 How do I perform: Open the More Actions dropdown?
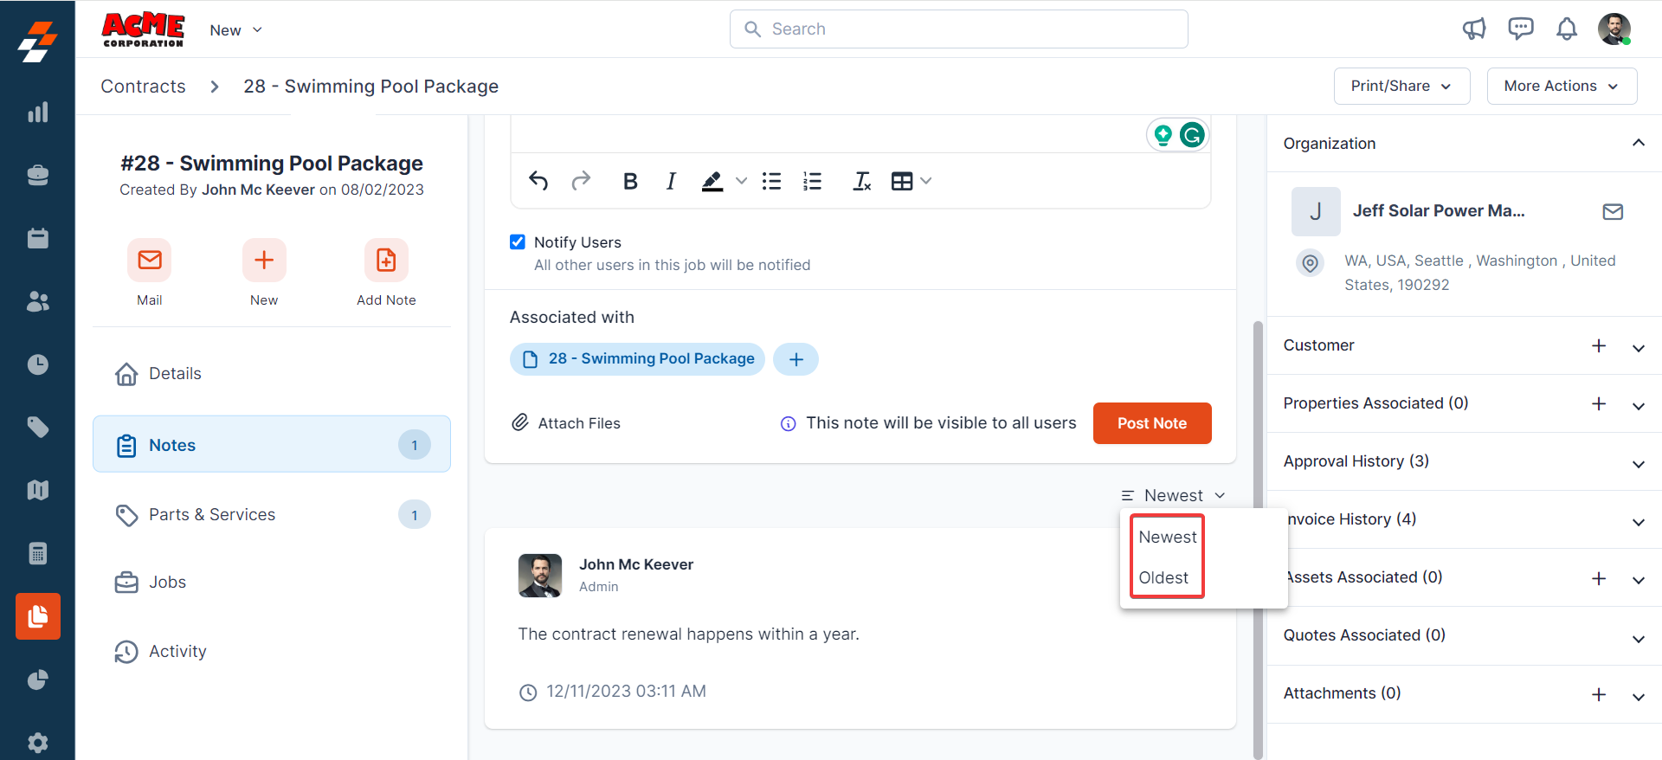1561,86
